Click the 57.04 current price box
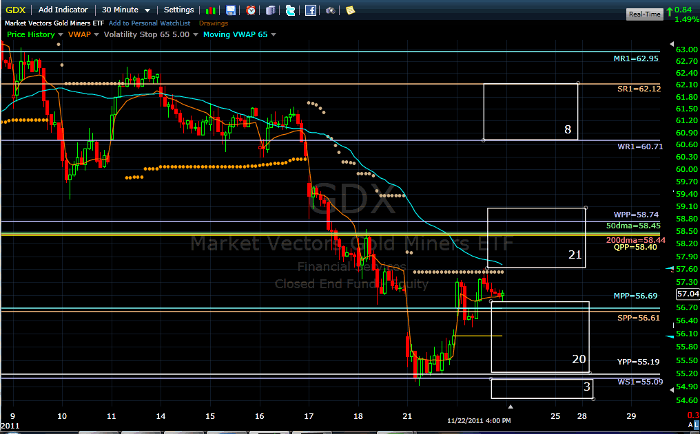700x434 pixels. pyautogui.click(x=688, y=294)
